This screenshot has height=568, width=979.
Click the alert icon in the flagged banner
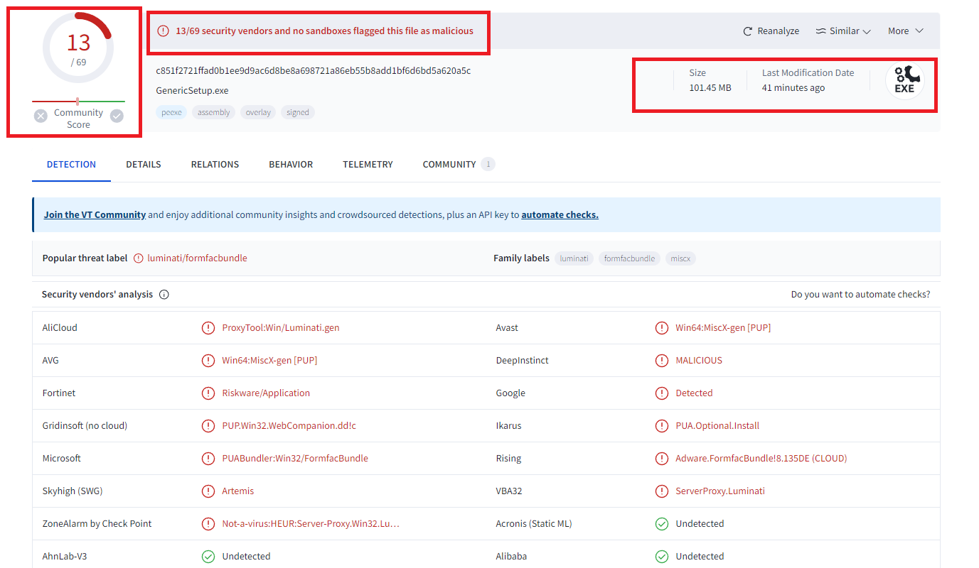164,31
